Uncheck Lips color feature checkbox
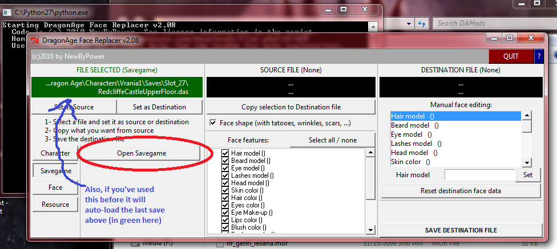Screen dimensions: 557x249 (x=225, y=220)
